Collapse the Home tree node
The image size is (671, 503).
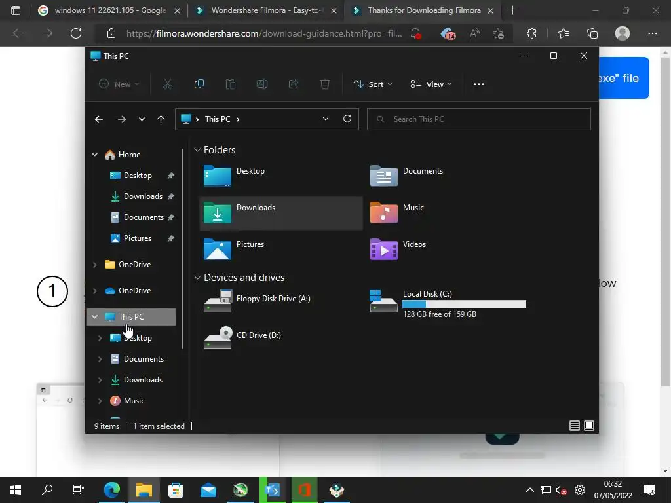click(x=94, y=155)
